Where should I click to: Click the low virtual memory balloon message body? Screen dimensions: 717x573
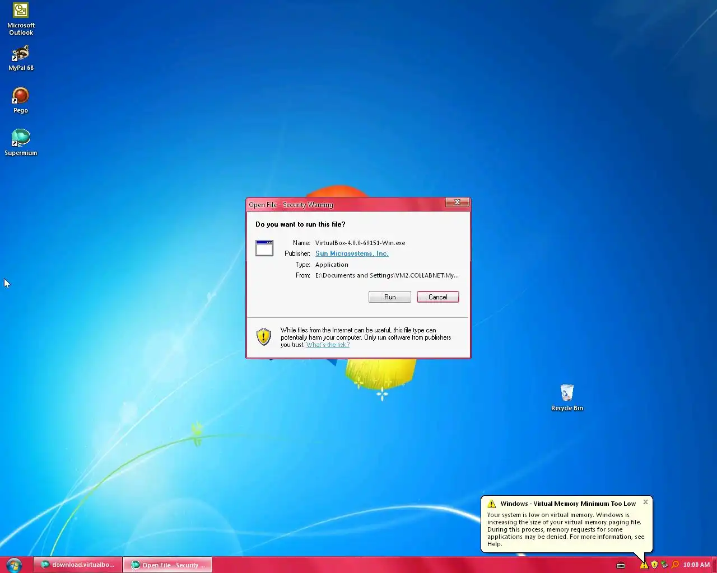coord(566,529)
